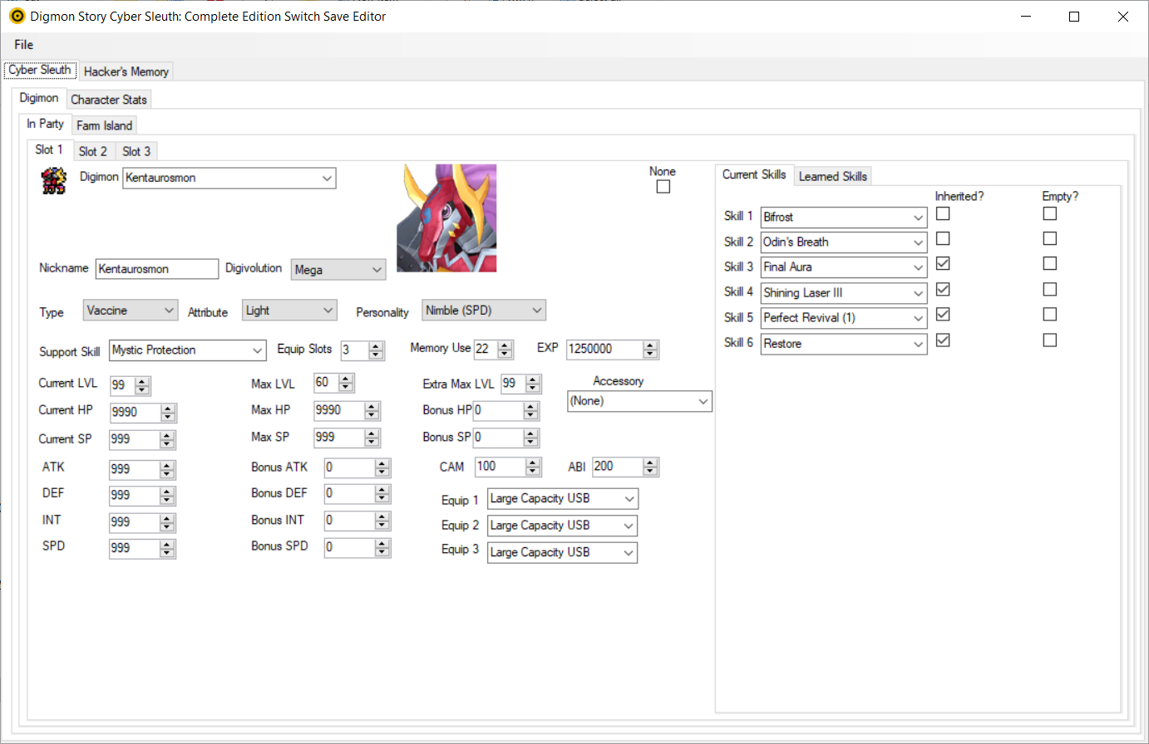Click the DEF stat spinner arrows
This screenshot has height=744, width=1149.
[168, 496]
